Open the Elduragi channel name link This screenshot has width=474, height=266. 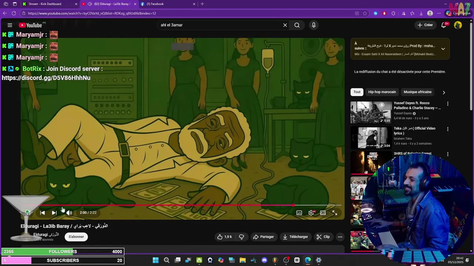(46, 235)
